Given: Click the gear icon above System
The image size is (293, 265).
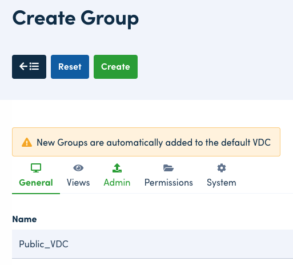Looking at the screenshot, I should click(222, 168).
